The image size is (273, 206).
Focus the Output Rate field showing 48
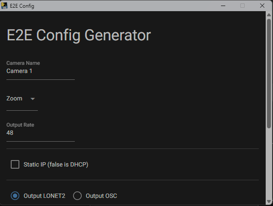[x=40, y=133]
